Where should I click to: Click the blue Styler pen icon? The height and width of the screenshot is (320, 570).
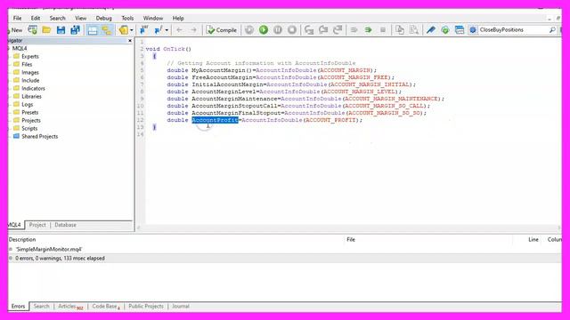(x=431, y=29)
